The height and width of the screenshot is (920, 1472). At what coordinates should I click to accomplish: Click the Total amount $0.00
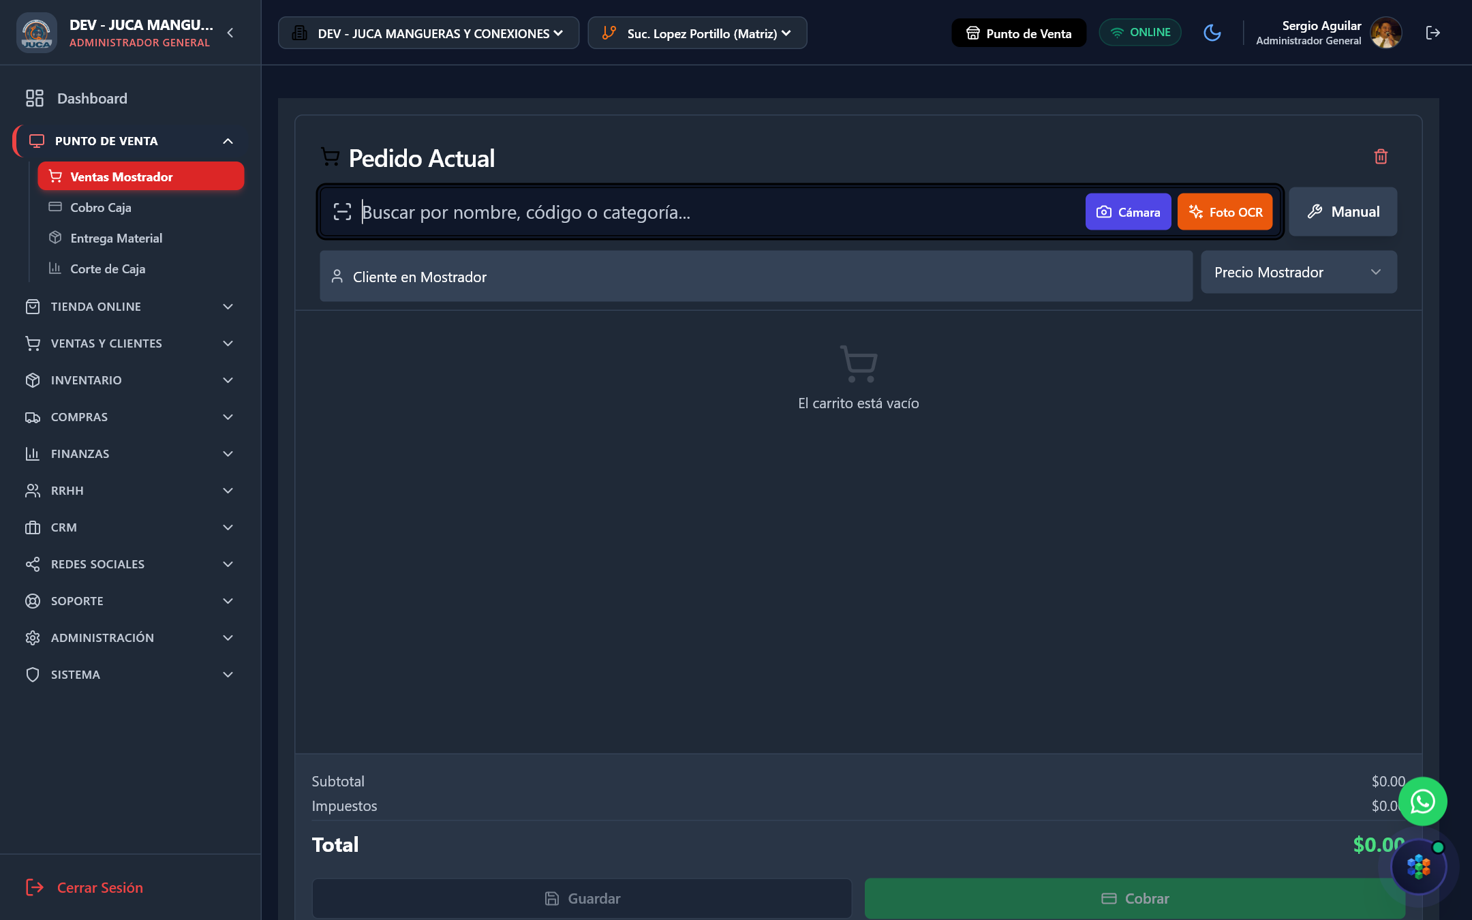[x=1378, y=844]
